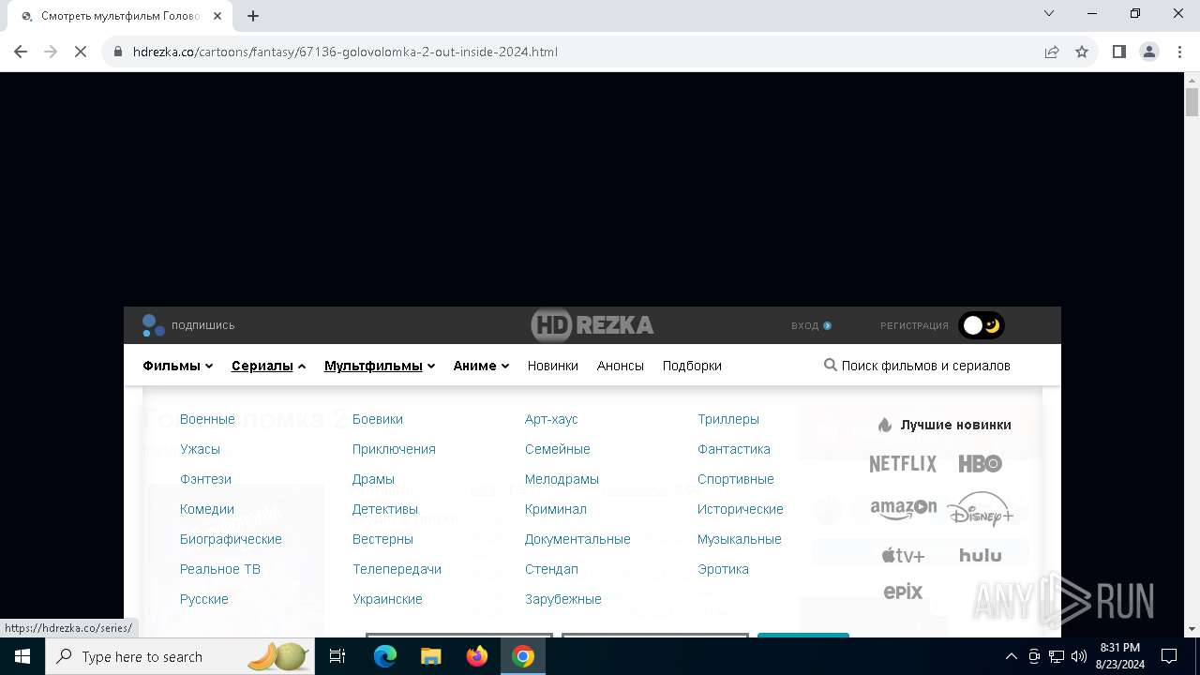Select the Военные genre

coord(207,419)
